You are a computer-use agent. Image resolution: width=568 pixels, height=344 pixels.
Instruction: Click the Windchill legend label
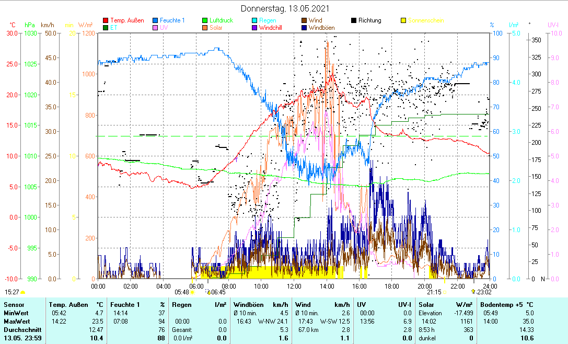(x=270, y=28)
